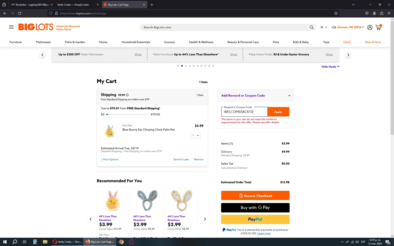Show next deals in banner carousel
394x246 pixels.
tap(348, 55)
